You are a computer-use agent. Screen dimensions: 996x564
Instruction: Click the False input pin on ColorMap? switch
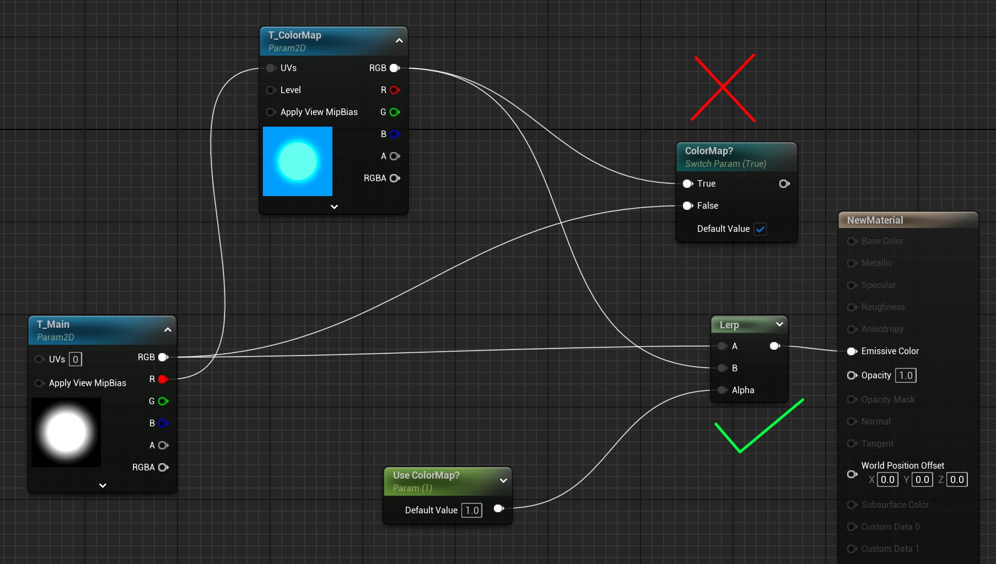pyautogui.click(x=687, y=205)
